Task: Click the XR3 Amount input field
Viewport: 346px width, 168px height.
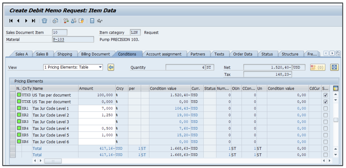Action: tap(97, 122)
